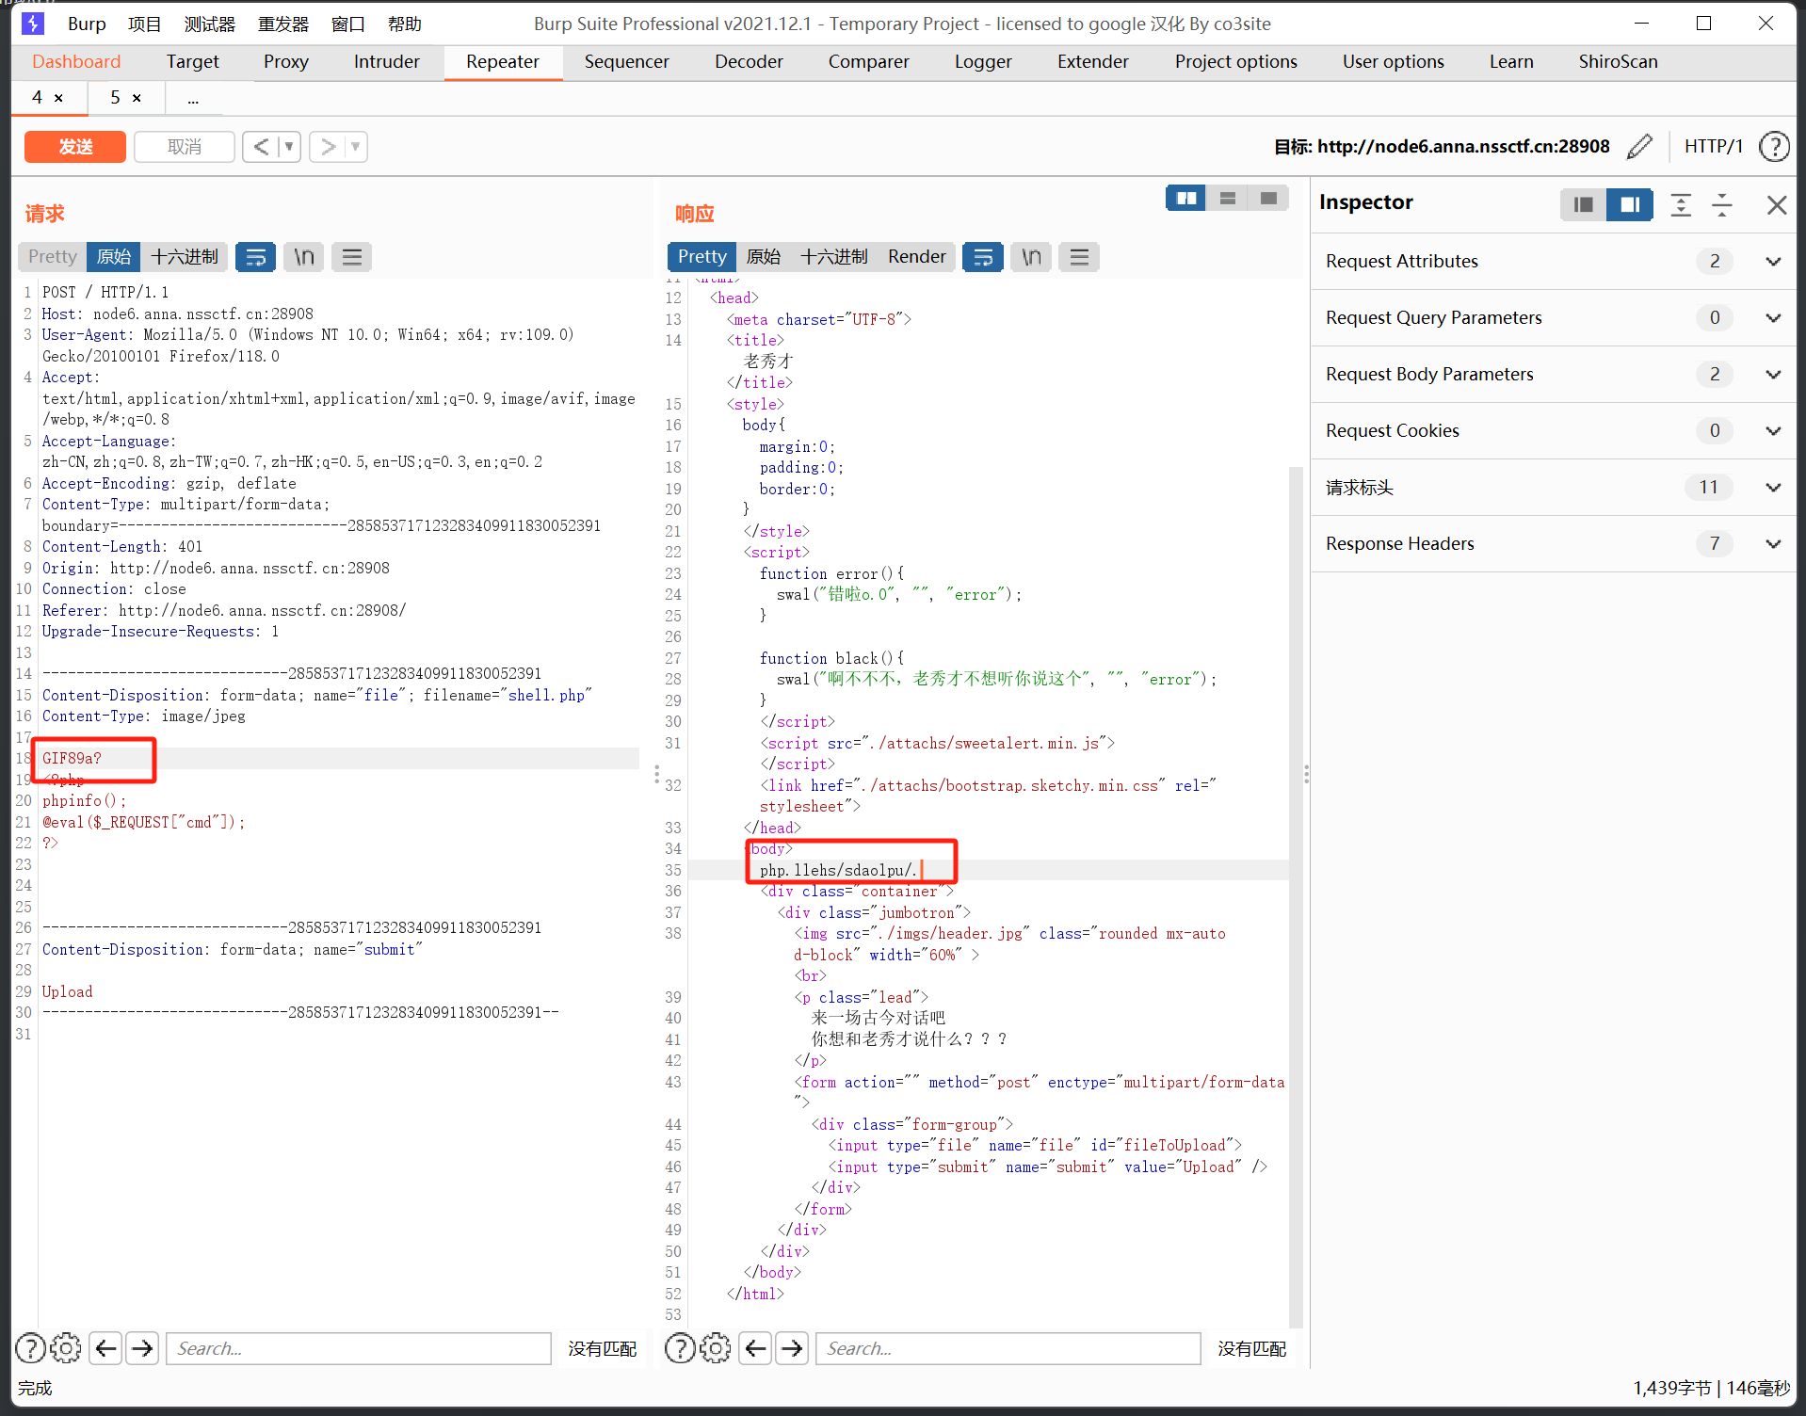The image size is (1806, 1416).
Task: Open request pane hamburger menu
Action: coord(351,257)
